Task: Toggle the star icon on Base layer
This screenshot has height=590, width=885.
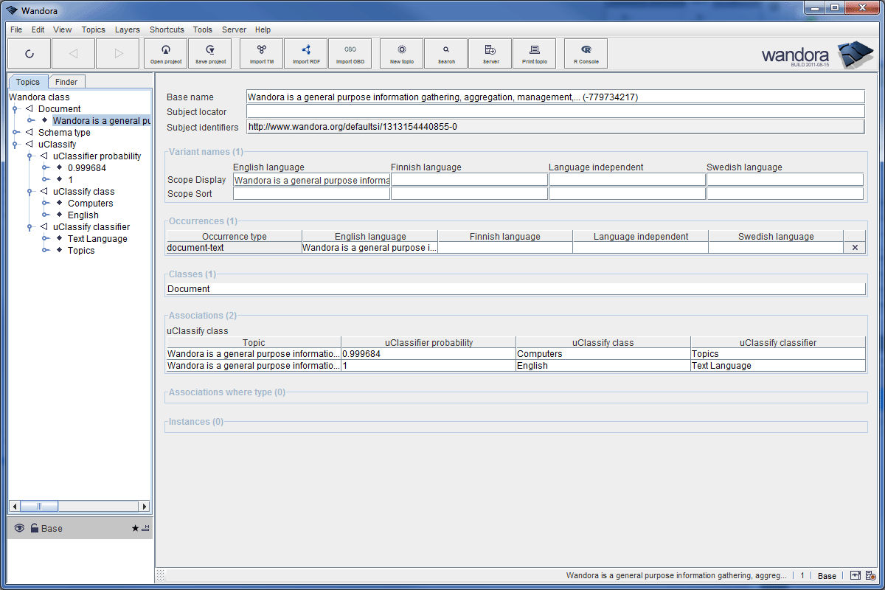Action: [135, 528]
